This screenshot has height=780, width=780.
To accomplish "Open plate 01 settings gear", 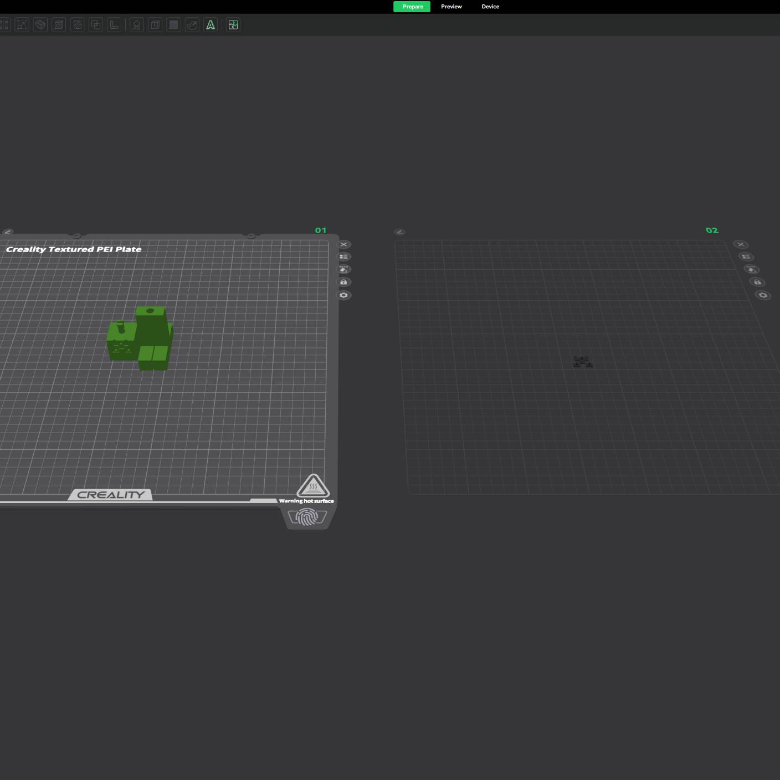I will tap(344, 295).
